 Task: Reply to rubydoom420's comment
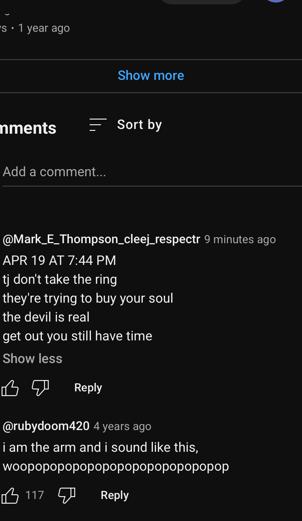tap(115, 495)
